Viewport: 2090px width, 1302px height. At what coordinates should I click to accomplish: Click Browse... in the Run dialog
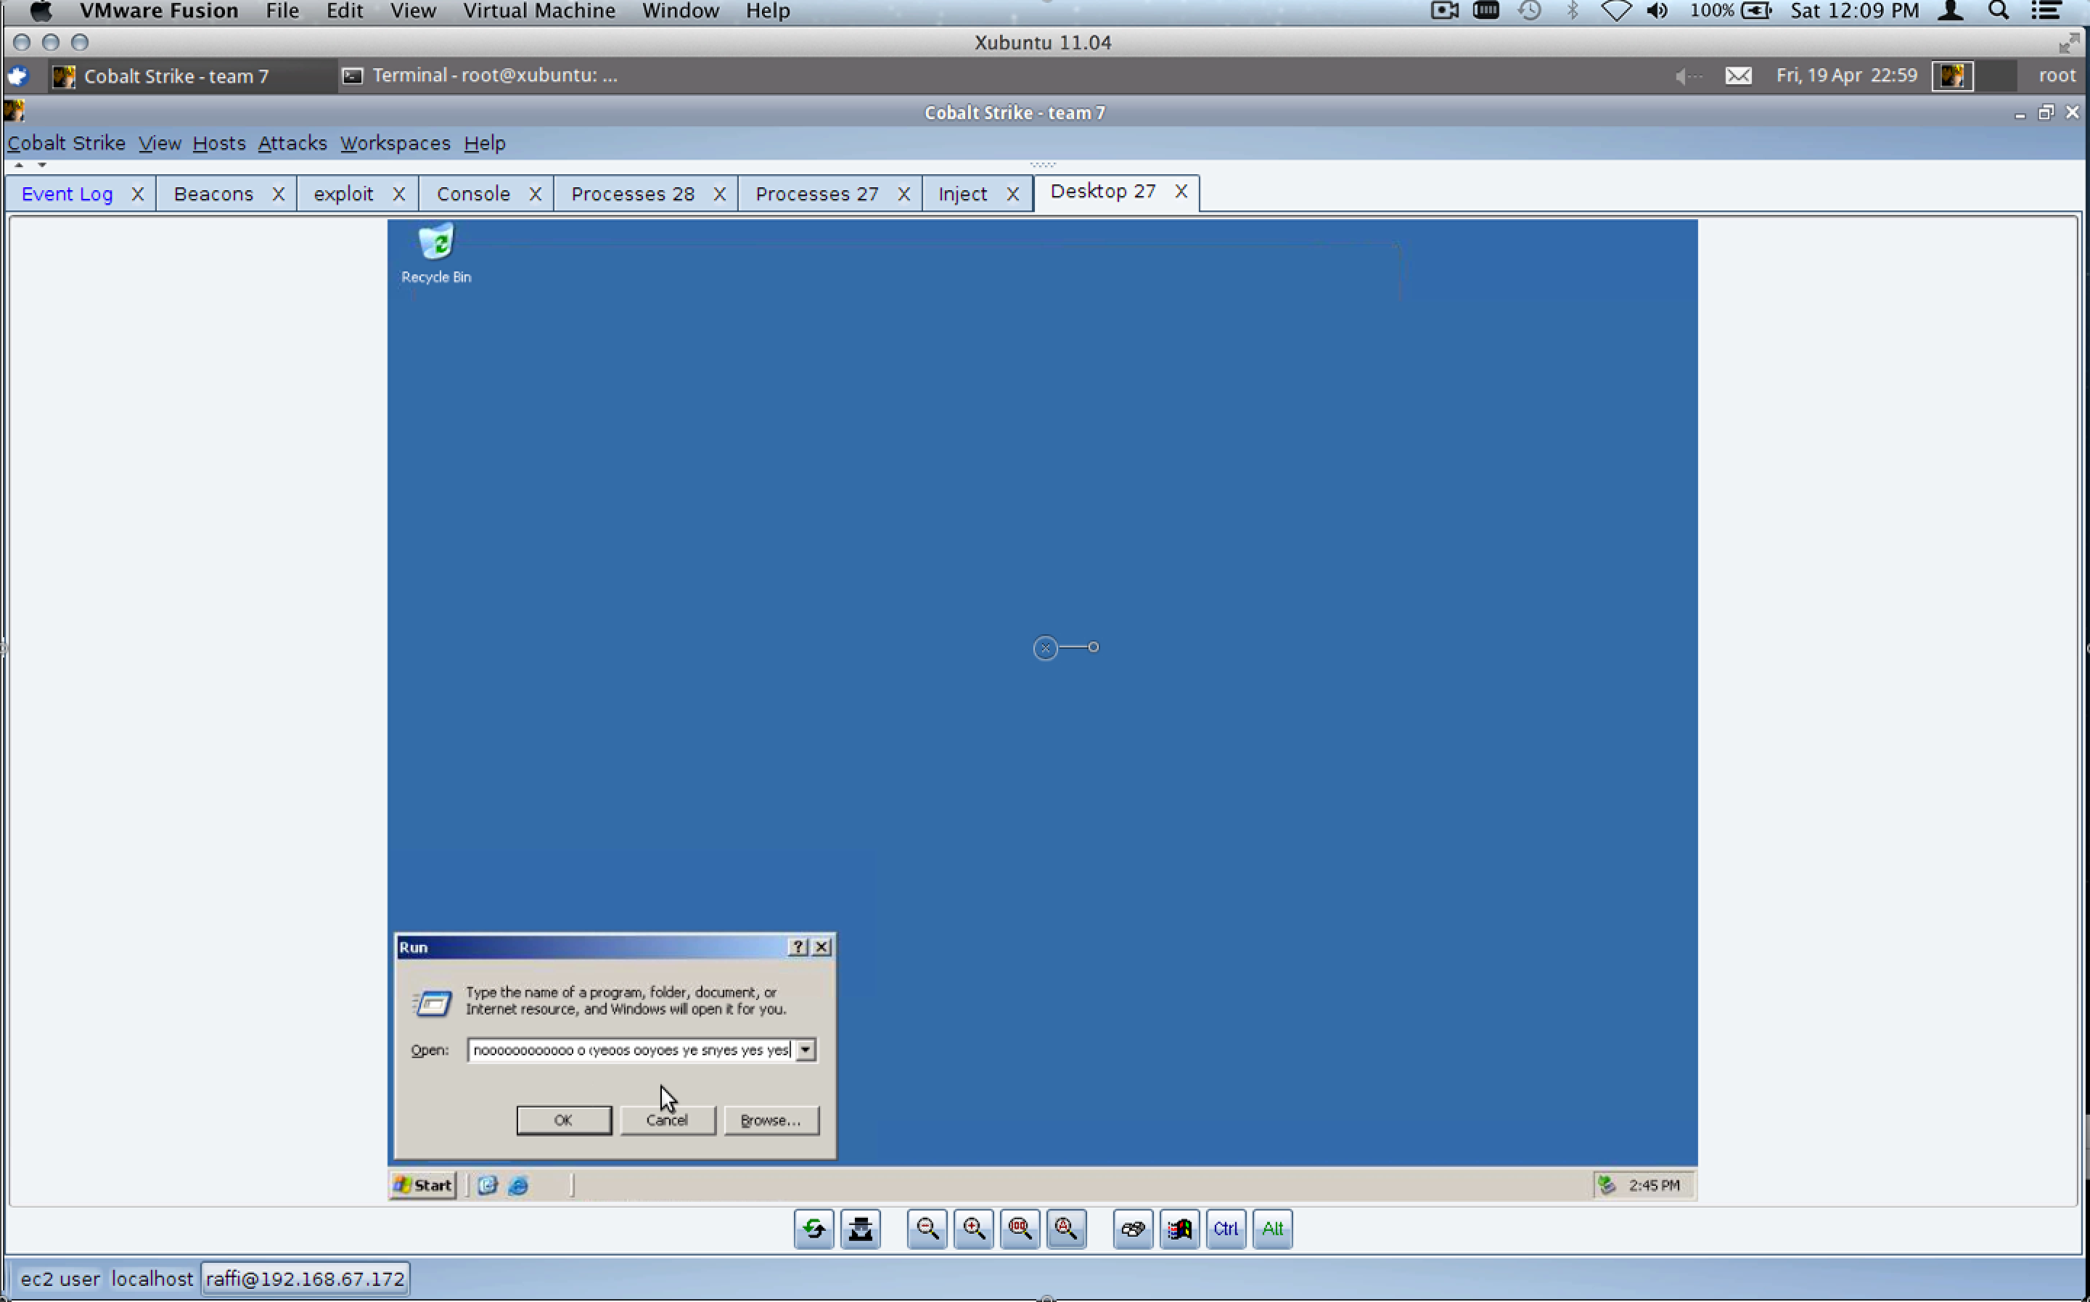click(x=771, y=1119)
